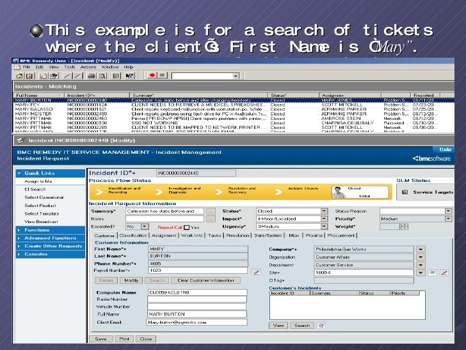Tick the Repeat Call Yes checkbox
466x350 pixels.
(x=187, y=228)
